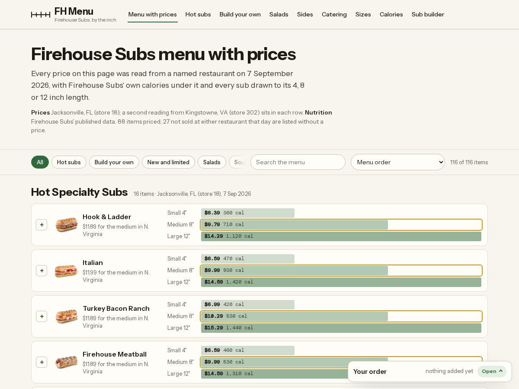Open the Calories nav item
Viewport: 519px width, 389px height.
pos(391,14)
